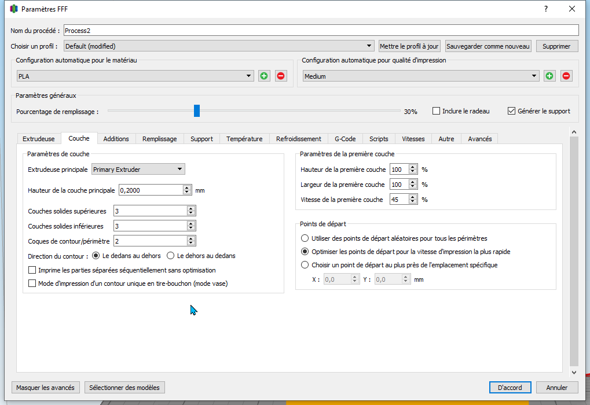Click the Supprimer profile button
Image resolution: width=590 pixels, height=405 pixels.
(556, 46)
